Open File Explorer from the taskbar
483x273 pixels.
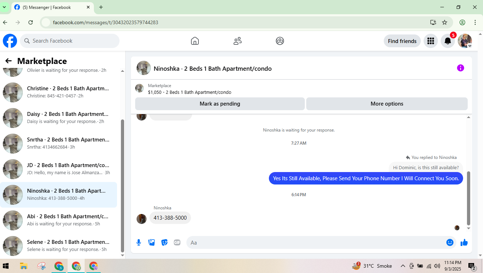(23, 266)
